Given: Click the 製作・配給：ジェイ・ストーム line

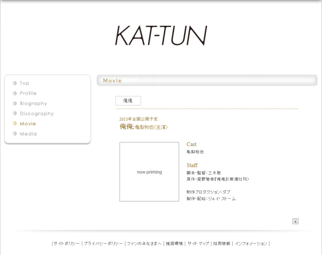Looking at the screenshot, I should pos(211,199).
